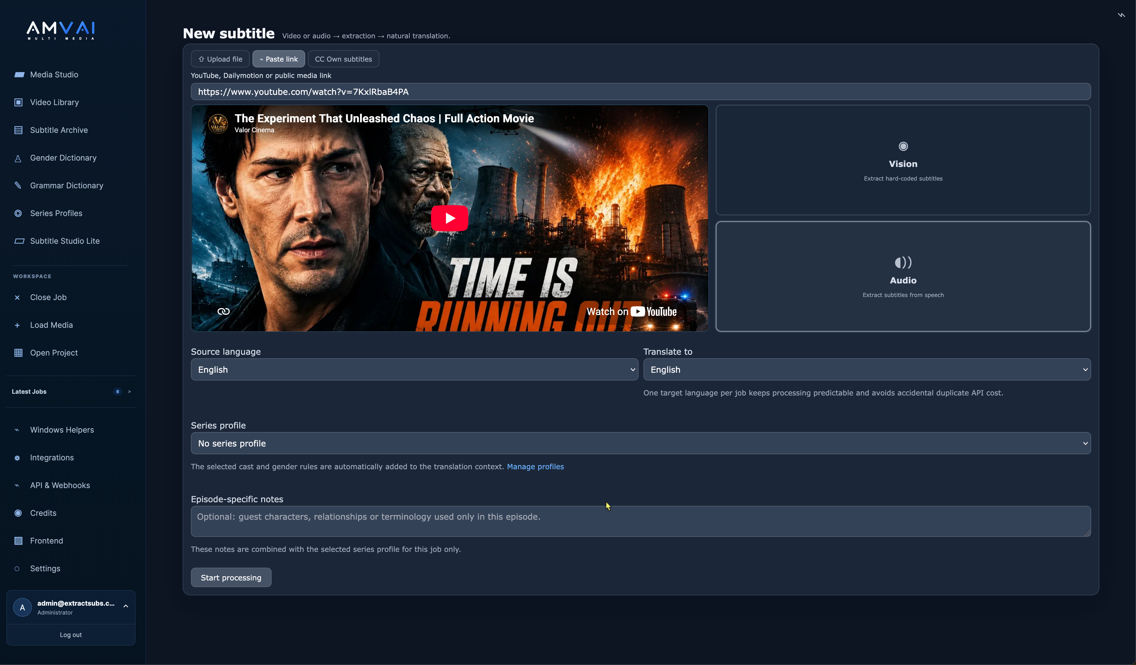Open the Translate to dropdown
Image resolution: width=1136 pixels, height=665 pixels.
tap(866, 369)
